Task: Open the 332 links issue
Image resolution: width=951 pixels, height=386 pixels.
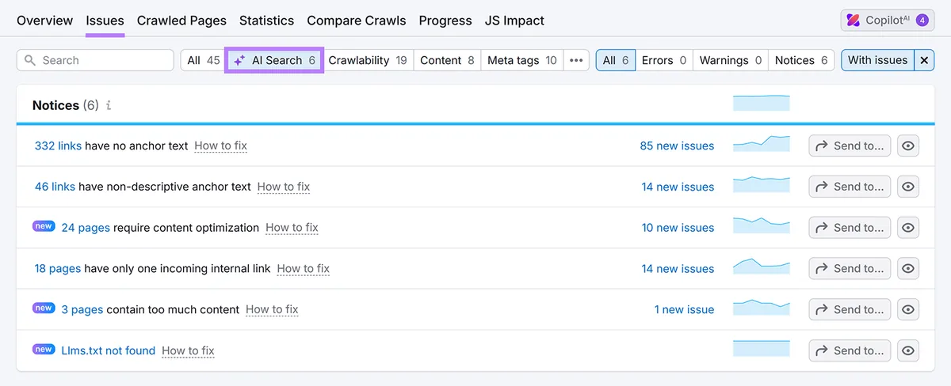Action: [58, 146]
